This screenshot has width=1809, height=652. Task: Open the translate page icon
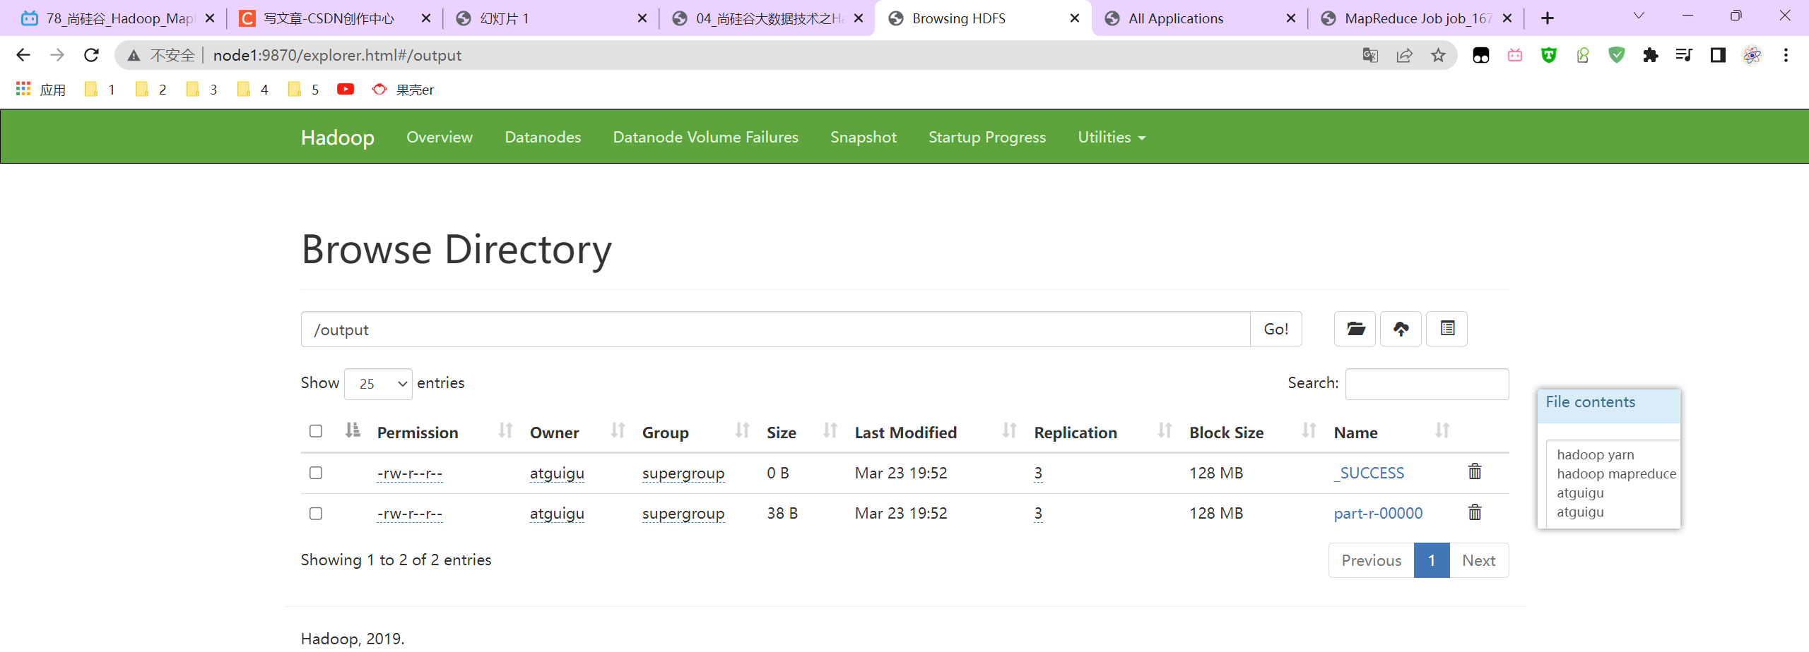(x=1370, y=55)
